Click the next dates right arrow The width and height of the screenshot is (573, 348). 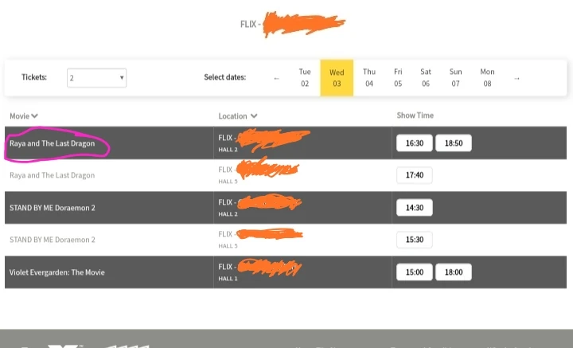point(516,78)
